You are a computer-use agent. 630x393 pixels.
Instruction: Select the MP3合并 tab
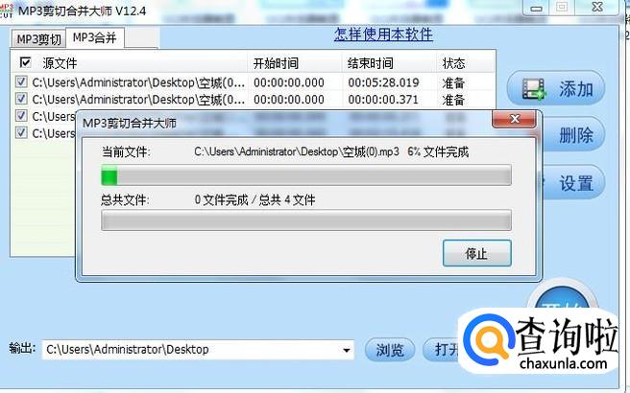click(x=95, y=37)
